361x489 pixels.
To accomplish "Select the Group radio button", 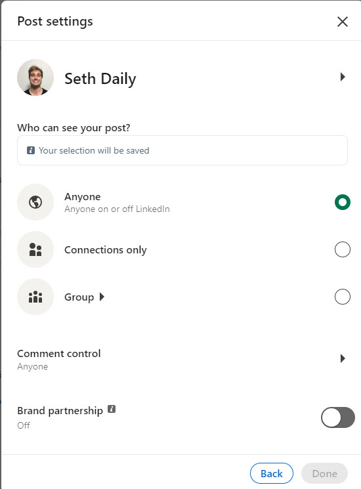I will point(343,297).
